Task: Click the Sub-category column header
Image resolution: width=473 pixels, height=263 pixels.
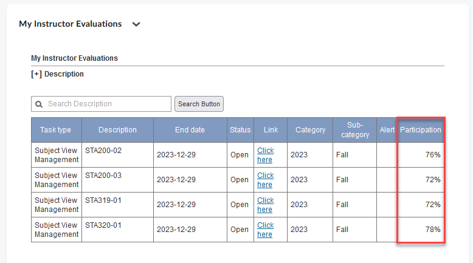Action: click(355, 130)
